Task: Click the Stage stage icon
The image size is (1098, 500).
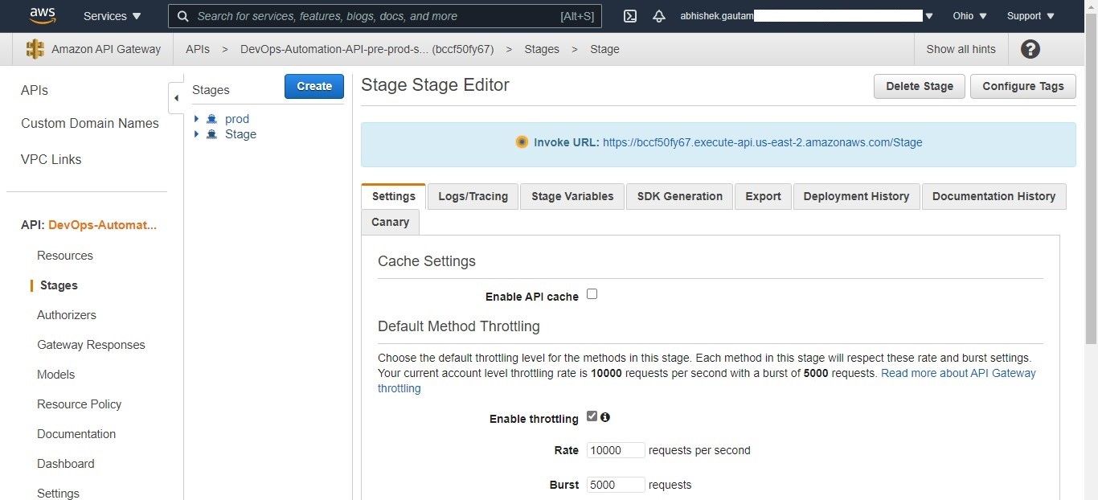Action: pyautogui.click(x=212, y=134)
